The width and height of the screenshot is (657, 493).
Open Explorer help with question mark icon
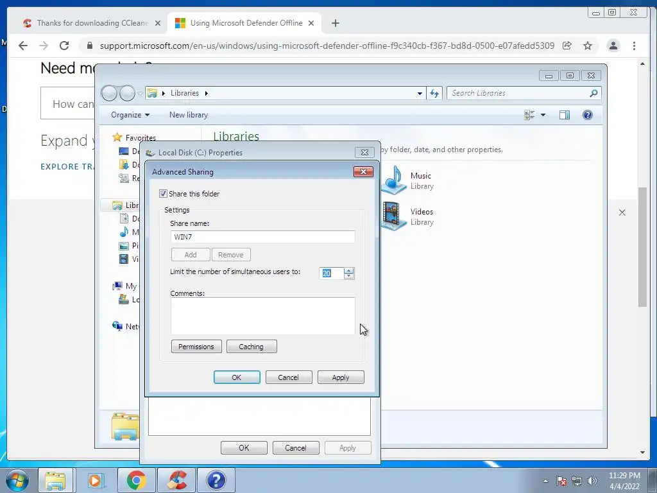pyautogui.click(x=588, y=115)
